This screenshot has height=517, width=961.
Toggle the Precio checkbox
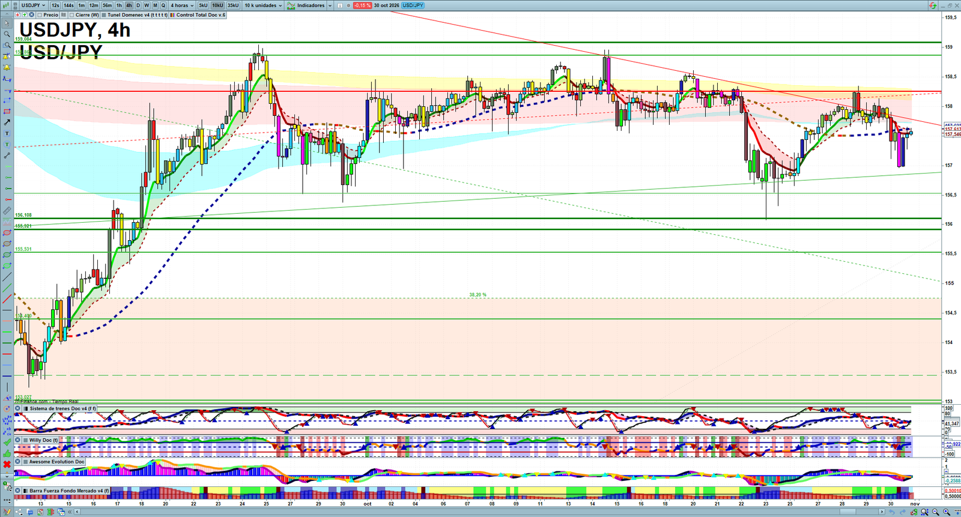click(39, 14)
